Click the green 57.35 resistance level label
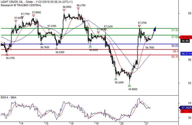Viewport: 192px width, 125px height. tap(175, 30)
